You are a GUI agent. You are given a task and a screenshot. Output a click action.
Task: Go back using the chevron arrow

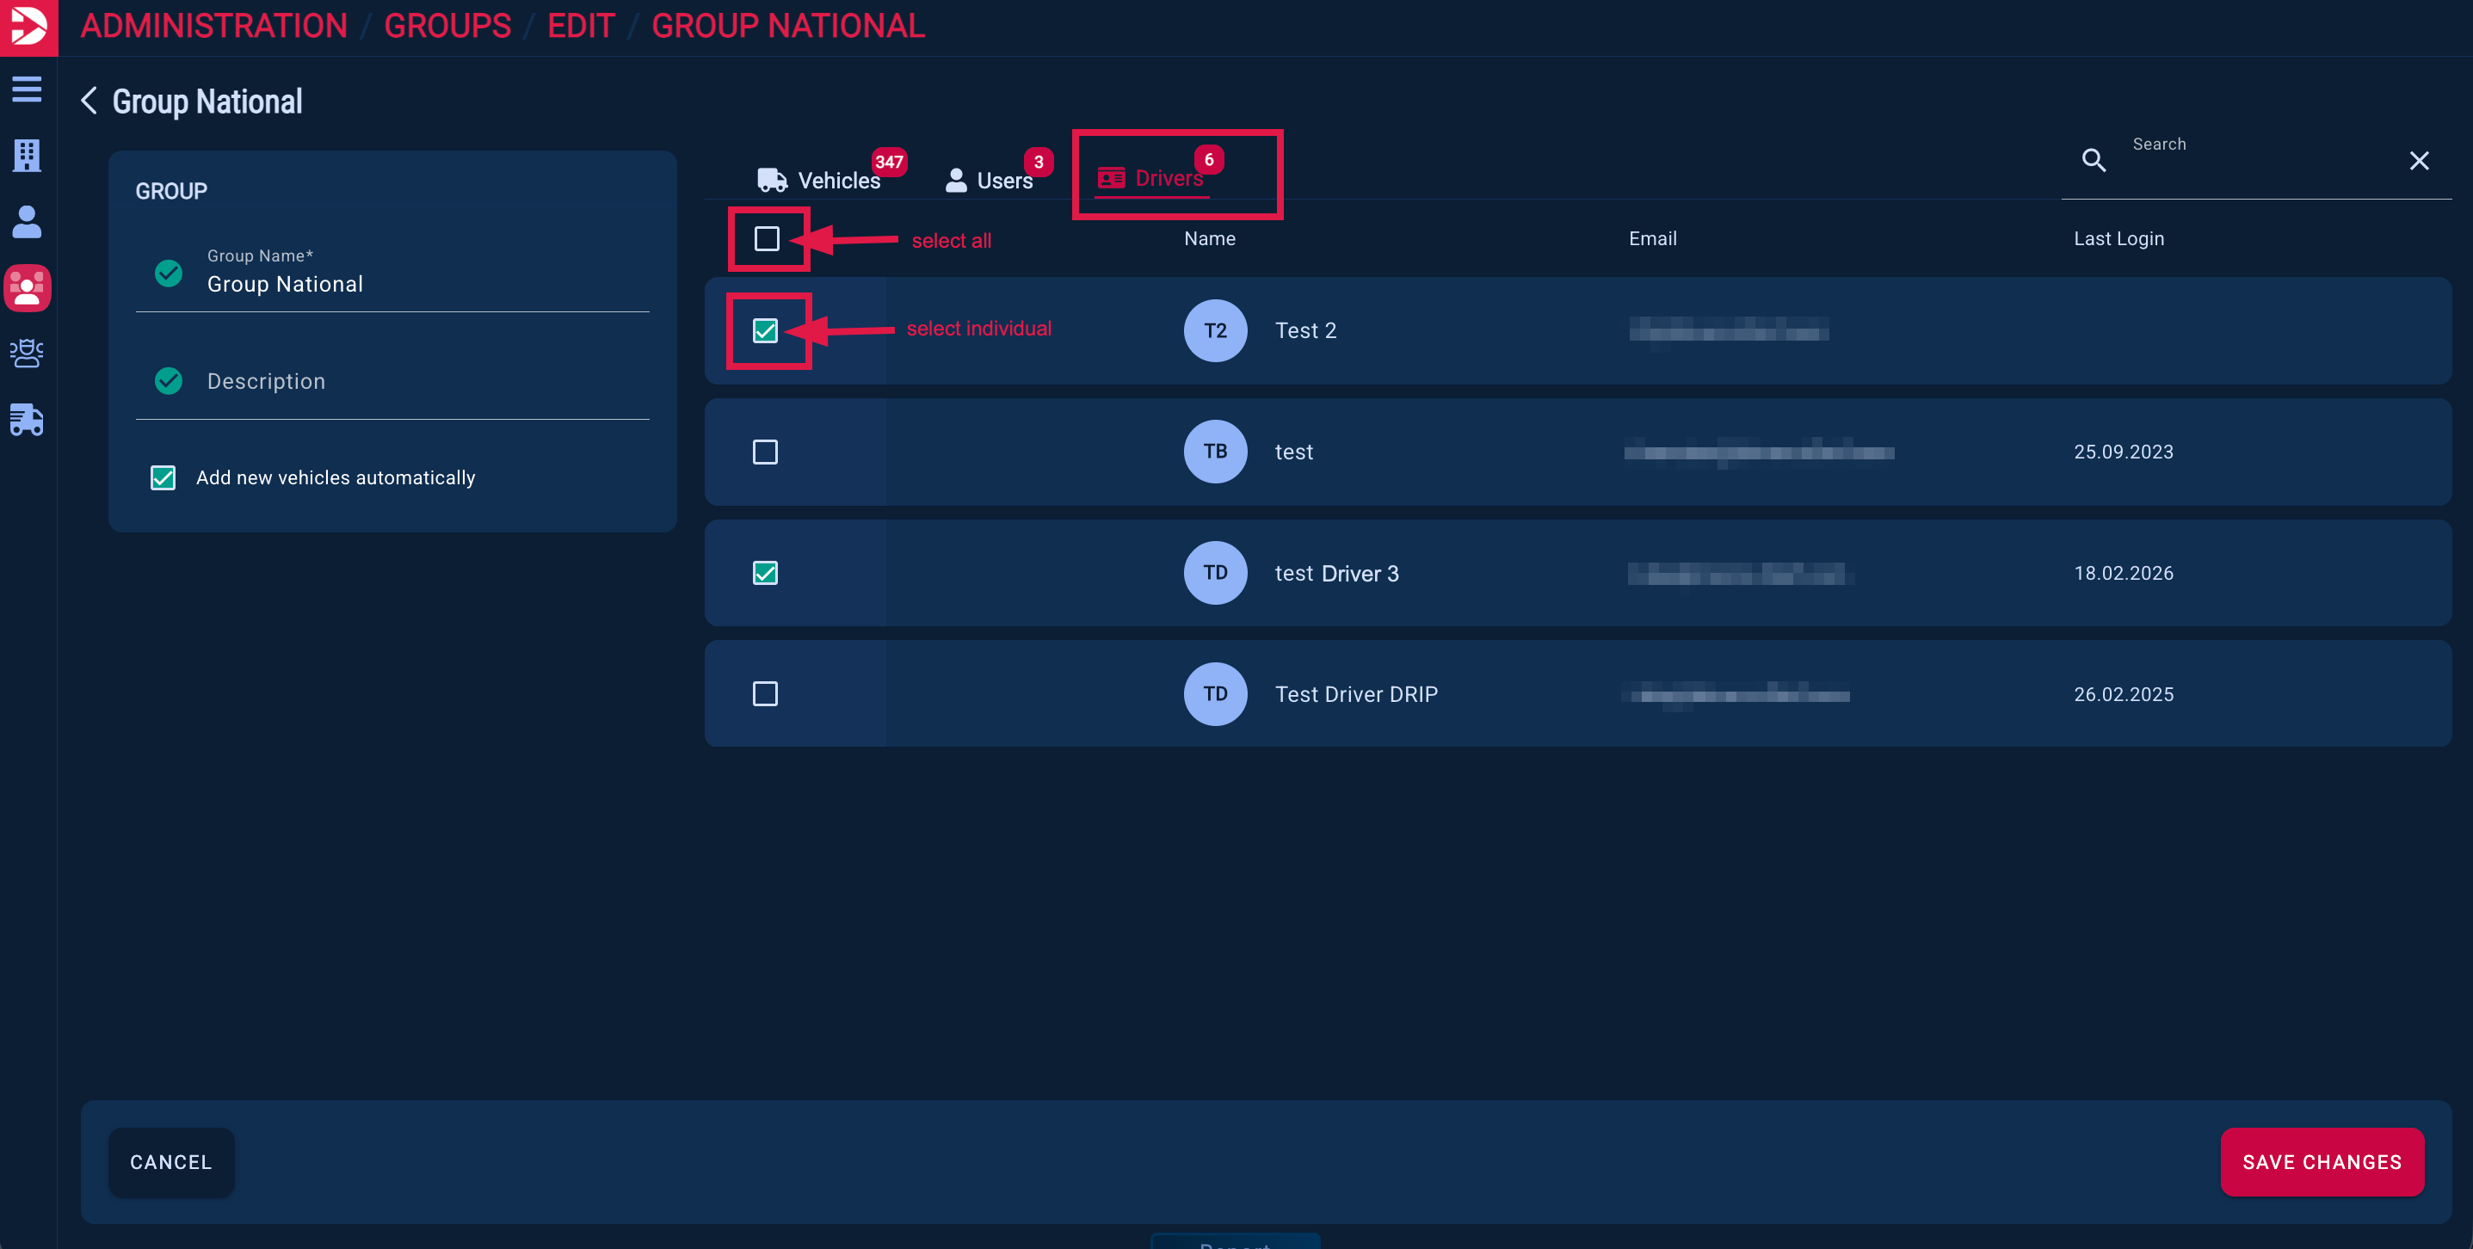tap(89, 101)
